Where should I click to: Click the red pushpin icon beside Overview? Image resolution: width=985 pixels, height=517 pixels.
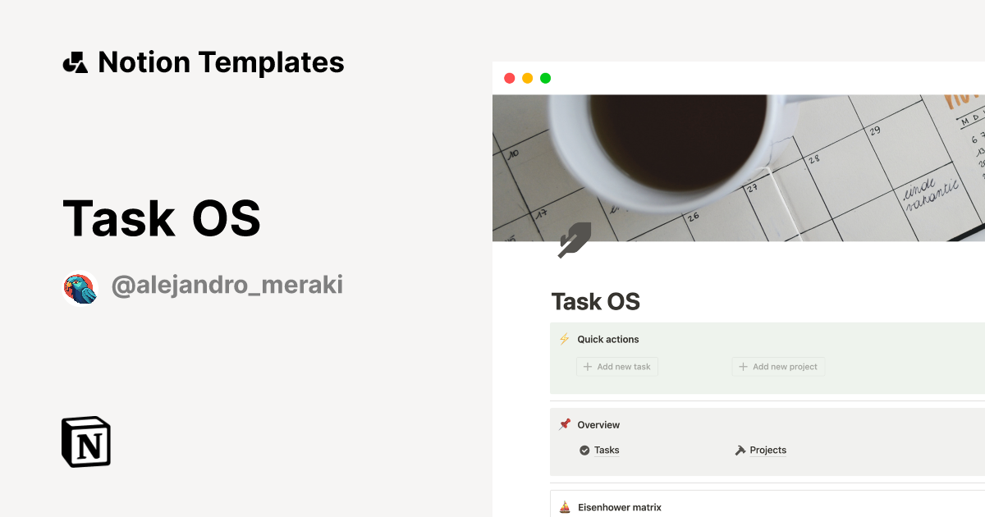(x=564, y=424)
